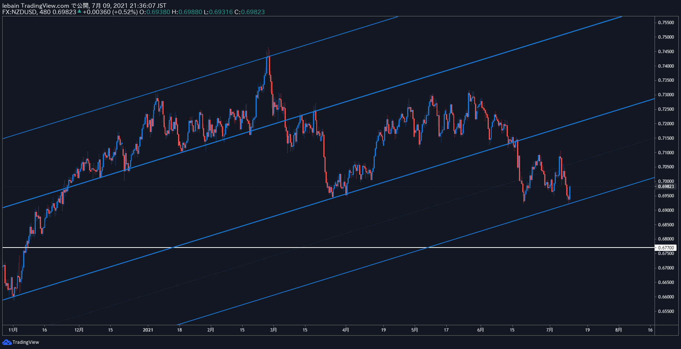681x349 pixels.
Task: Select the white horizontal line at 0.67700
Action: [x=328, y=248]
